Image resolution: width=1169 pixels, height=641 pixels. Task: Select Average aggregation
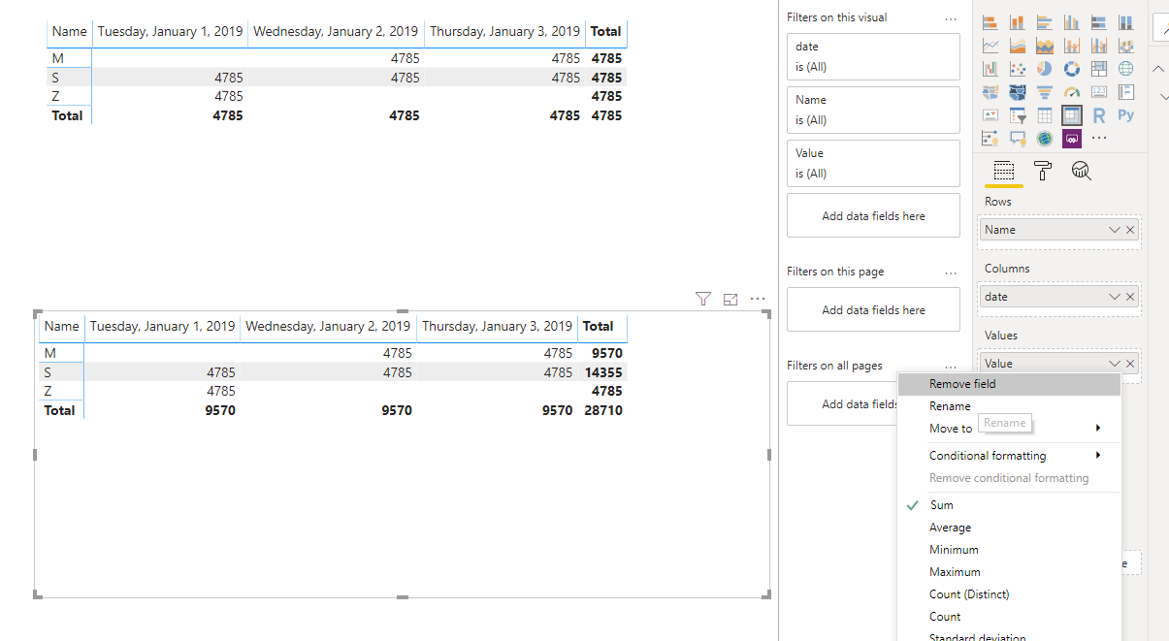pyautogui.click(x=1009, y=528)
